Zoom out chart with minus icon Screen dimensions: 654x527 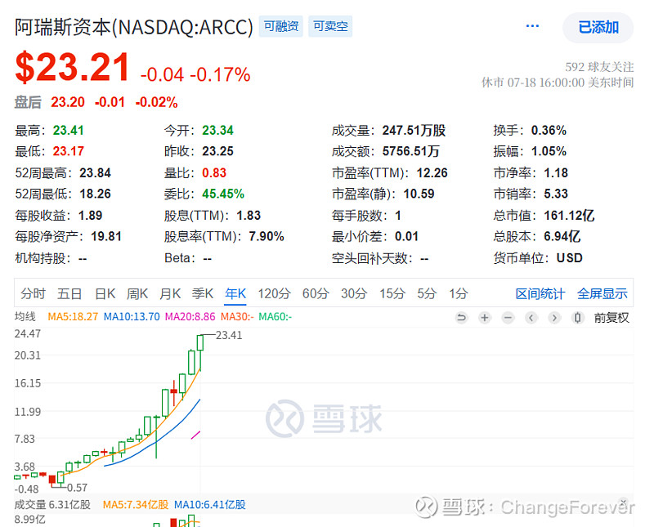click(508, 318)
